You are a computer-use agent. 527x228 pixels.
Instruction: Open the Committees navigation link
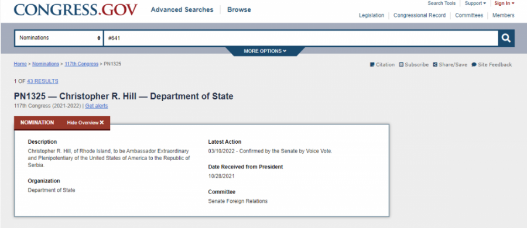469,15
